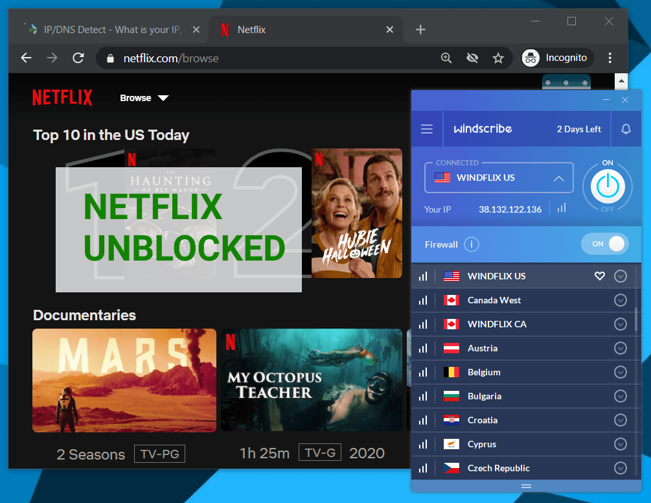Expand the Canada West server row
The width and height of the screenshot is (651, 503).
(621, 300)
